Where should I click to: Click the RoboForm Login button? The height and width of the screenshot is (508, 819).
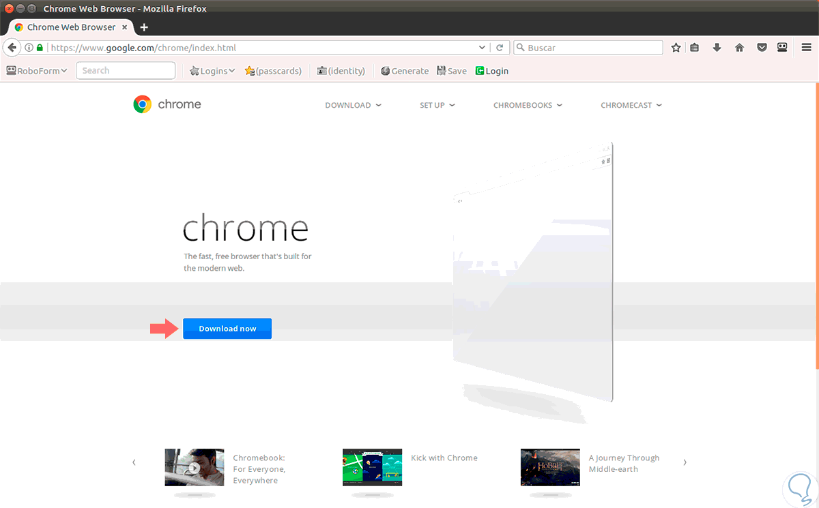click(492, 71)
